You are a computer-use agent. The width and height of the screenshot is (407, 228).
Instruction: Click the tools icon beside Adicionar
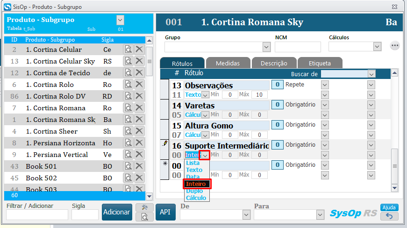click(x=144, y=207)
